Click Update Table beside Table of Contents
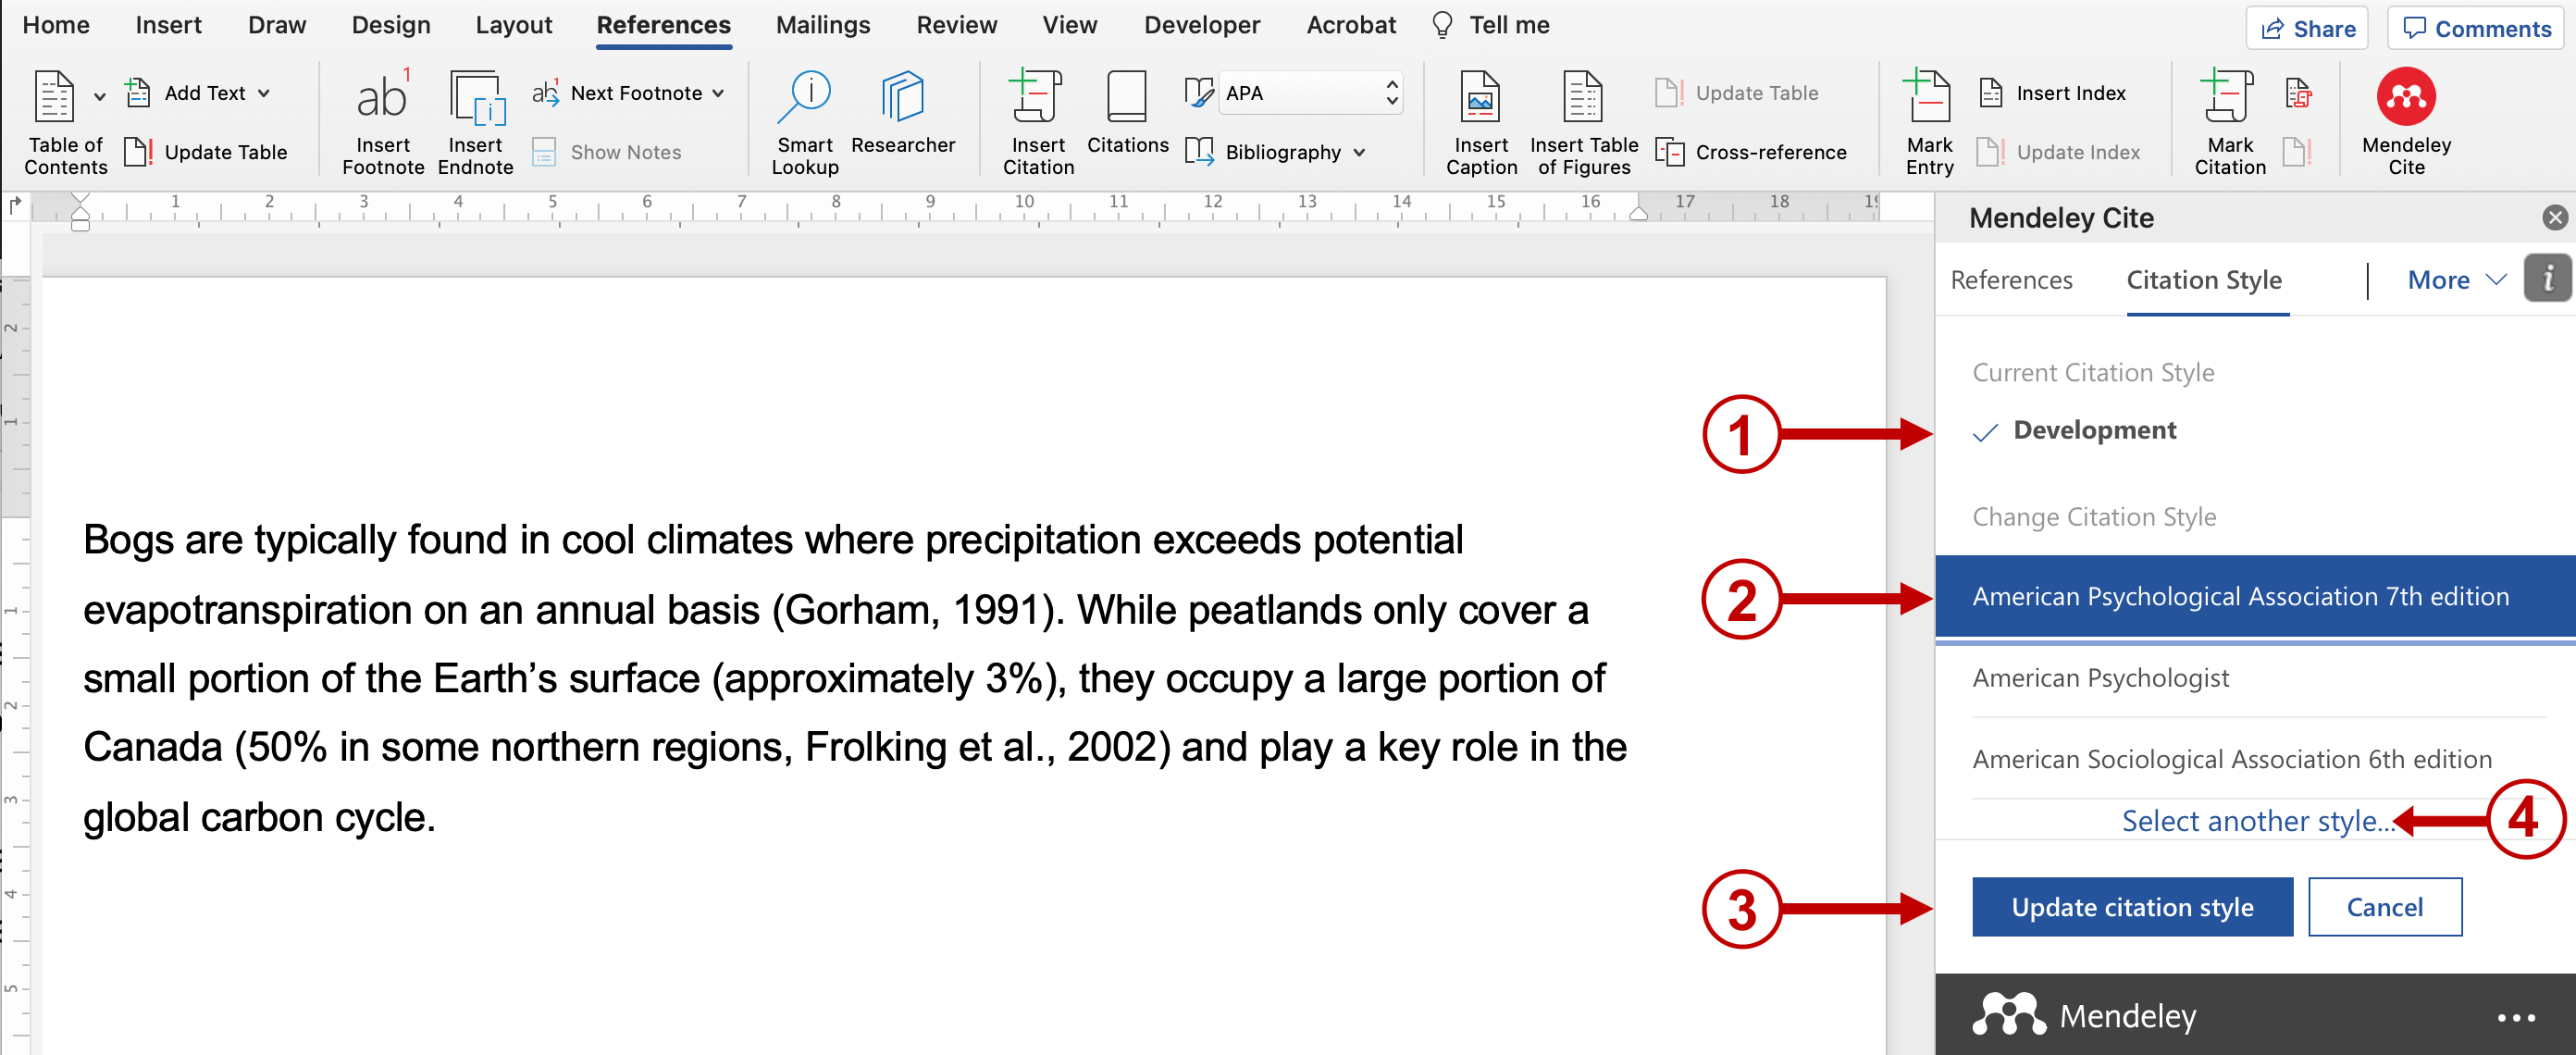 (x=206, y=152)
